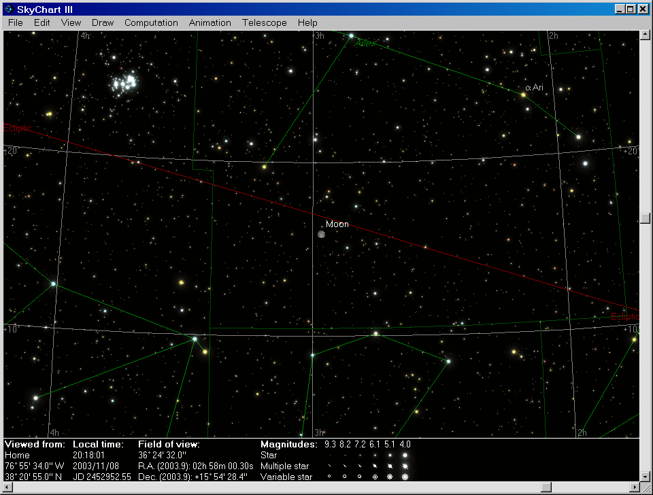Viewport: 653px width, 495px height.
Task: Click the vertical scrollbar thumb
Action: [645, 218]
